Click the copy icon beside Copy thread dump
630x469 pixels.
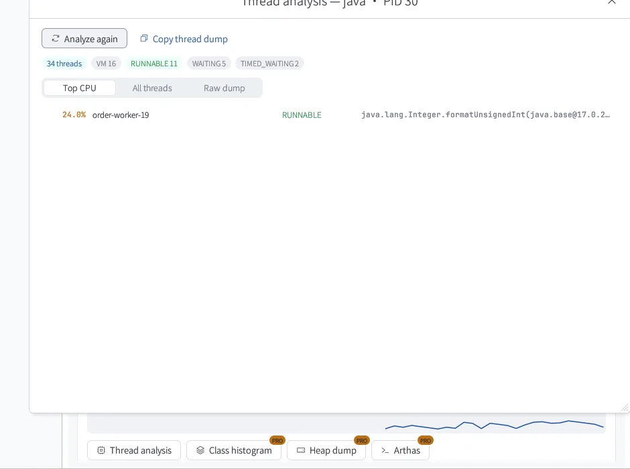point(144,38)
